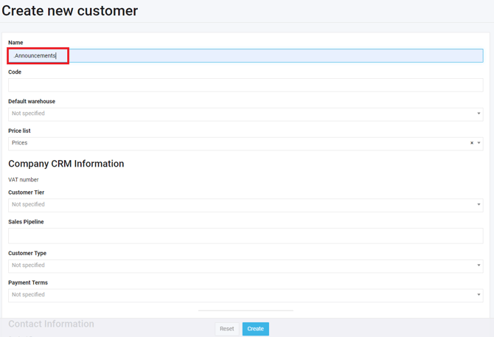Click the blue Create button
The height and width of the screenshot is (337, 494).
click(255, 329)
